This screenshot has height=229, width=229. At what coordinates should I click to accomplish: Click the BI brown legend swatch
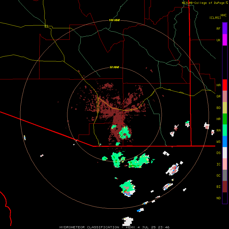(x=225, y=187)
